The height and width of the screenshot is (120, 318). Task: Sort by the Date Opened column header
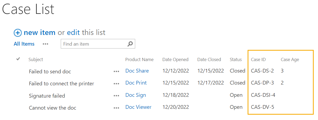click(175, 59)
